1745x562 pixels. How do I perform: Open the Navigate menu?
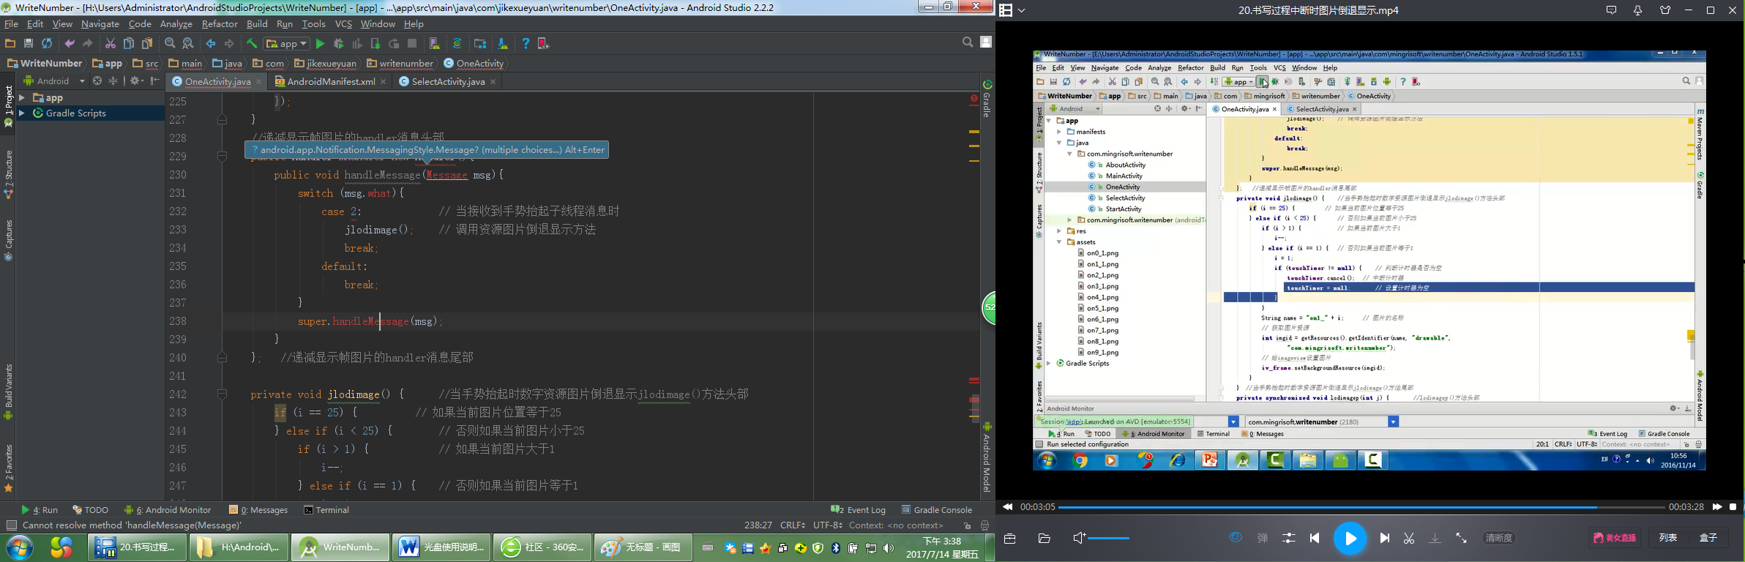pos(100,24)
